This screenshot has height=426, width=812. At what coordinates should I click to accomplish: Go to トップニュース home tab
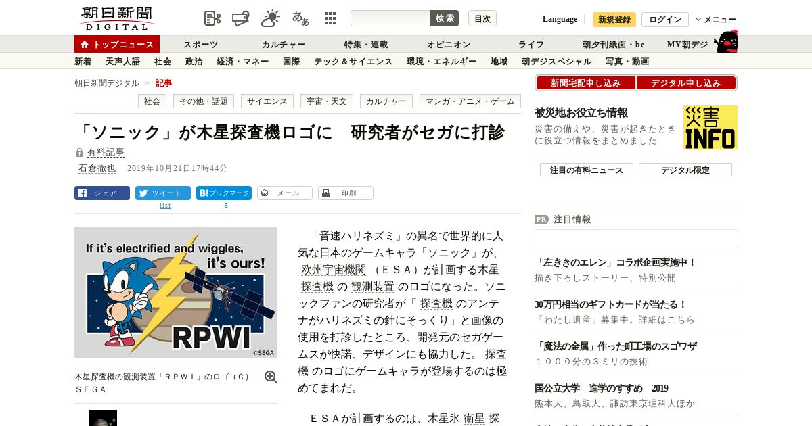(117, 44)
